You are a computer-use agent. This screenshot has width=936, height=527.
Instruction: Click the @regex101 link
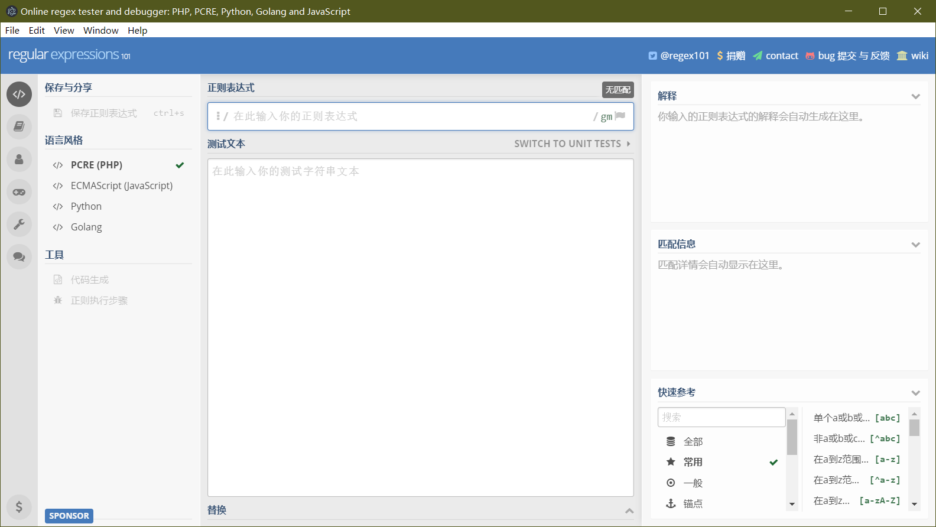coord(679,56)
